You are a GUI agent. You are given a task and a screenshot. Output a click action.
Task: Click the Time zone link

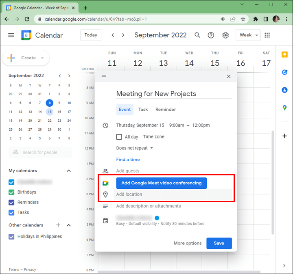click(x=153, y=137)
